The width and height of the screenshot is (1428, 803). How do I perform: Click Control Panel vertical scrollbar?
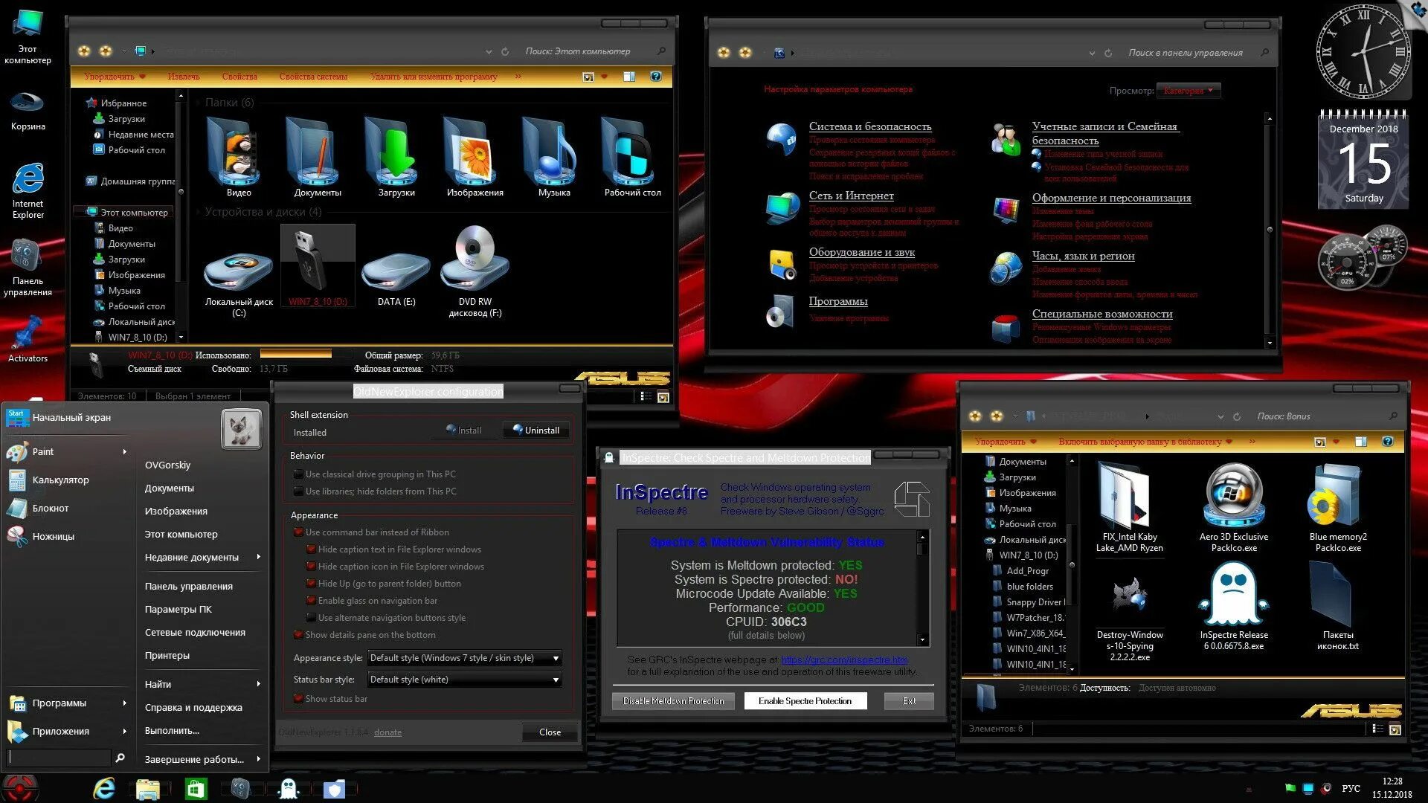[1270, 230]
